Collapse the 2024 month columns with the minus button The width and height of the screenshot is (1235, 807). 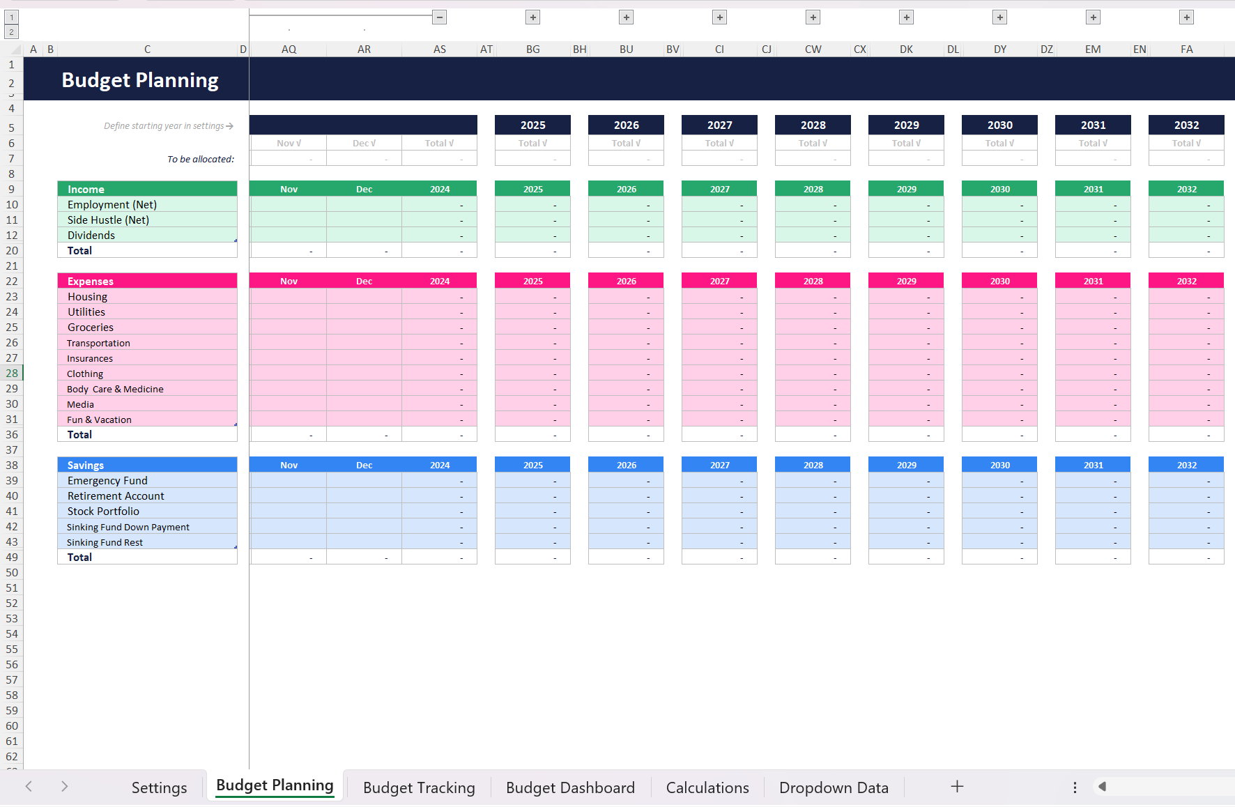(439, 17)
